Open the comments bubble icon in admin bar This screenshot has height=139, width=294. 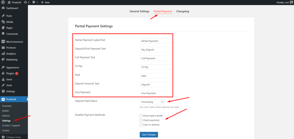tap(34, 2)
